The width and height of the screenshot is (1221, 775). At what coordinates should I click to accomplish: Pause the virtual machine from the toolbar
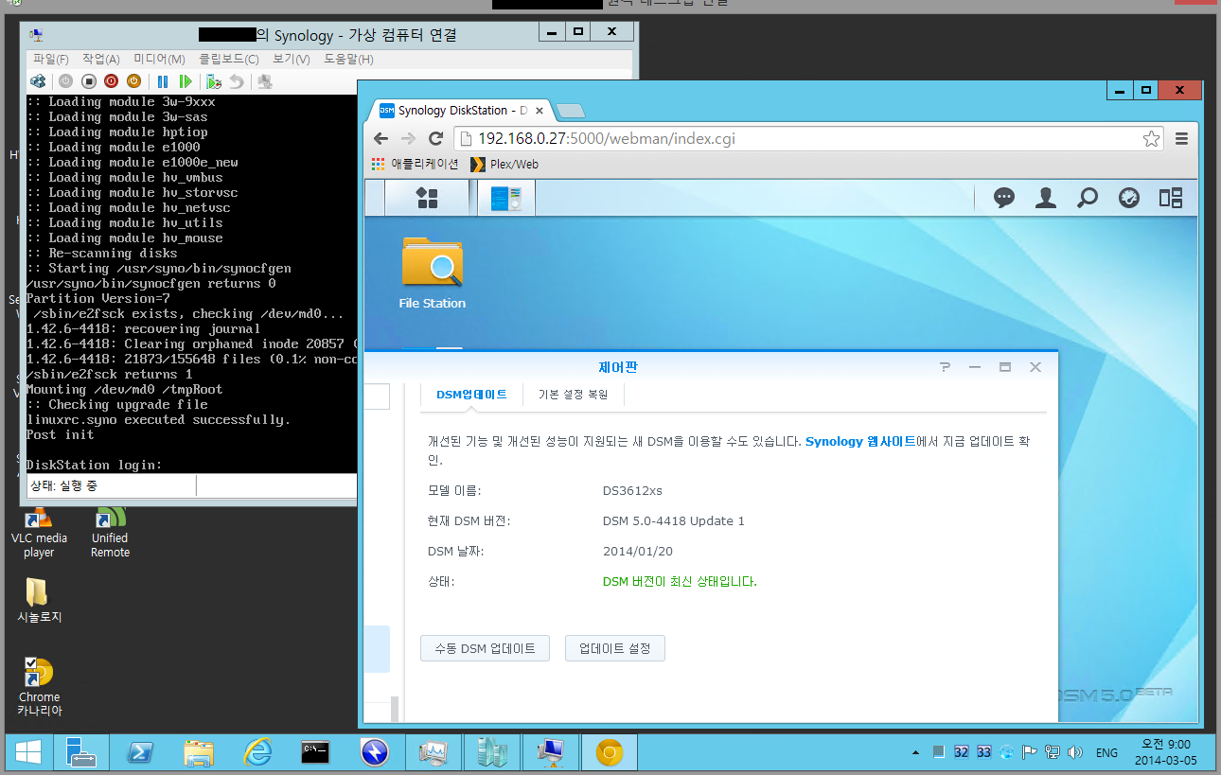coord(163,81)
